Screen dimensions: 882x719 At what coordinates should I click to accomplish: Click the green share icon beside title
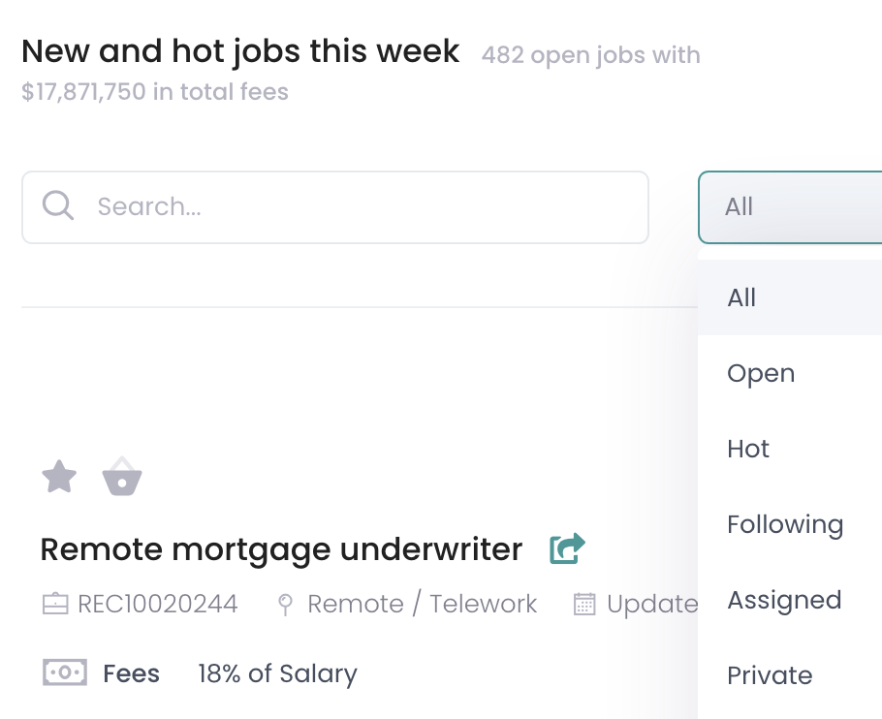[x=567, y=549]
